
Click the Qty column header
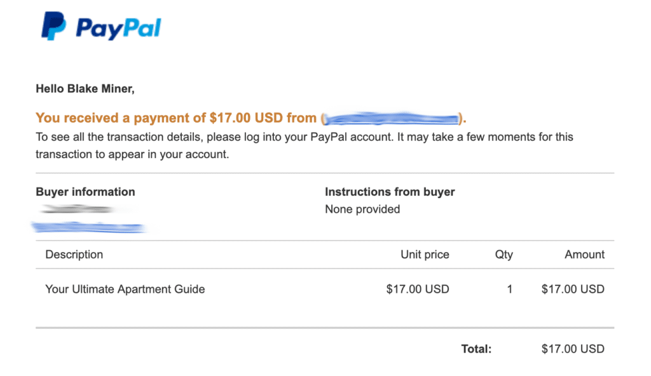504,255
